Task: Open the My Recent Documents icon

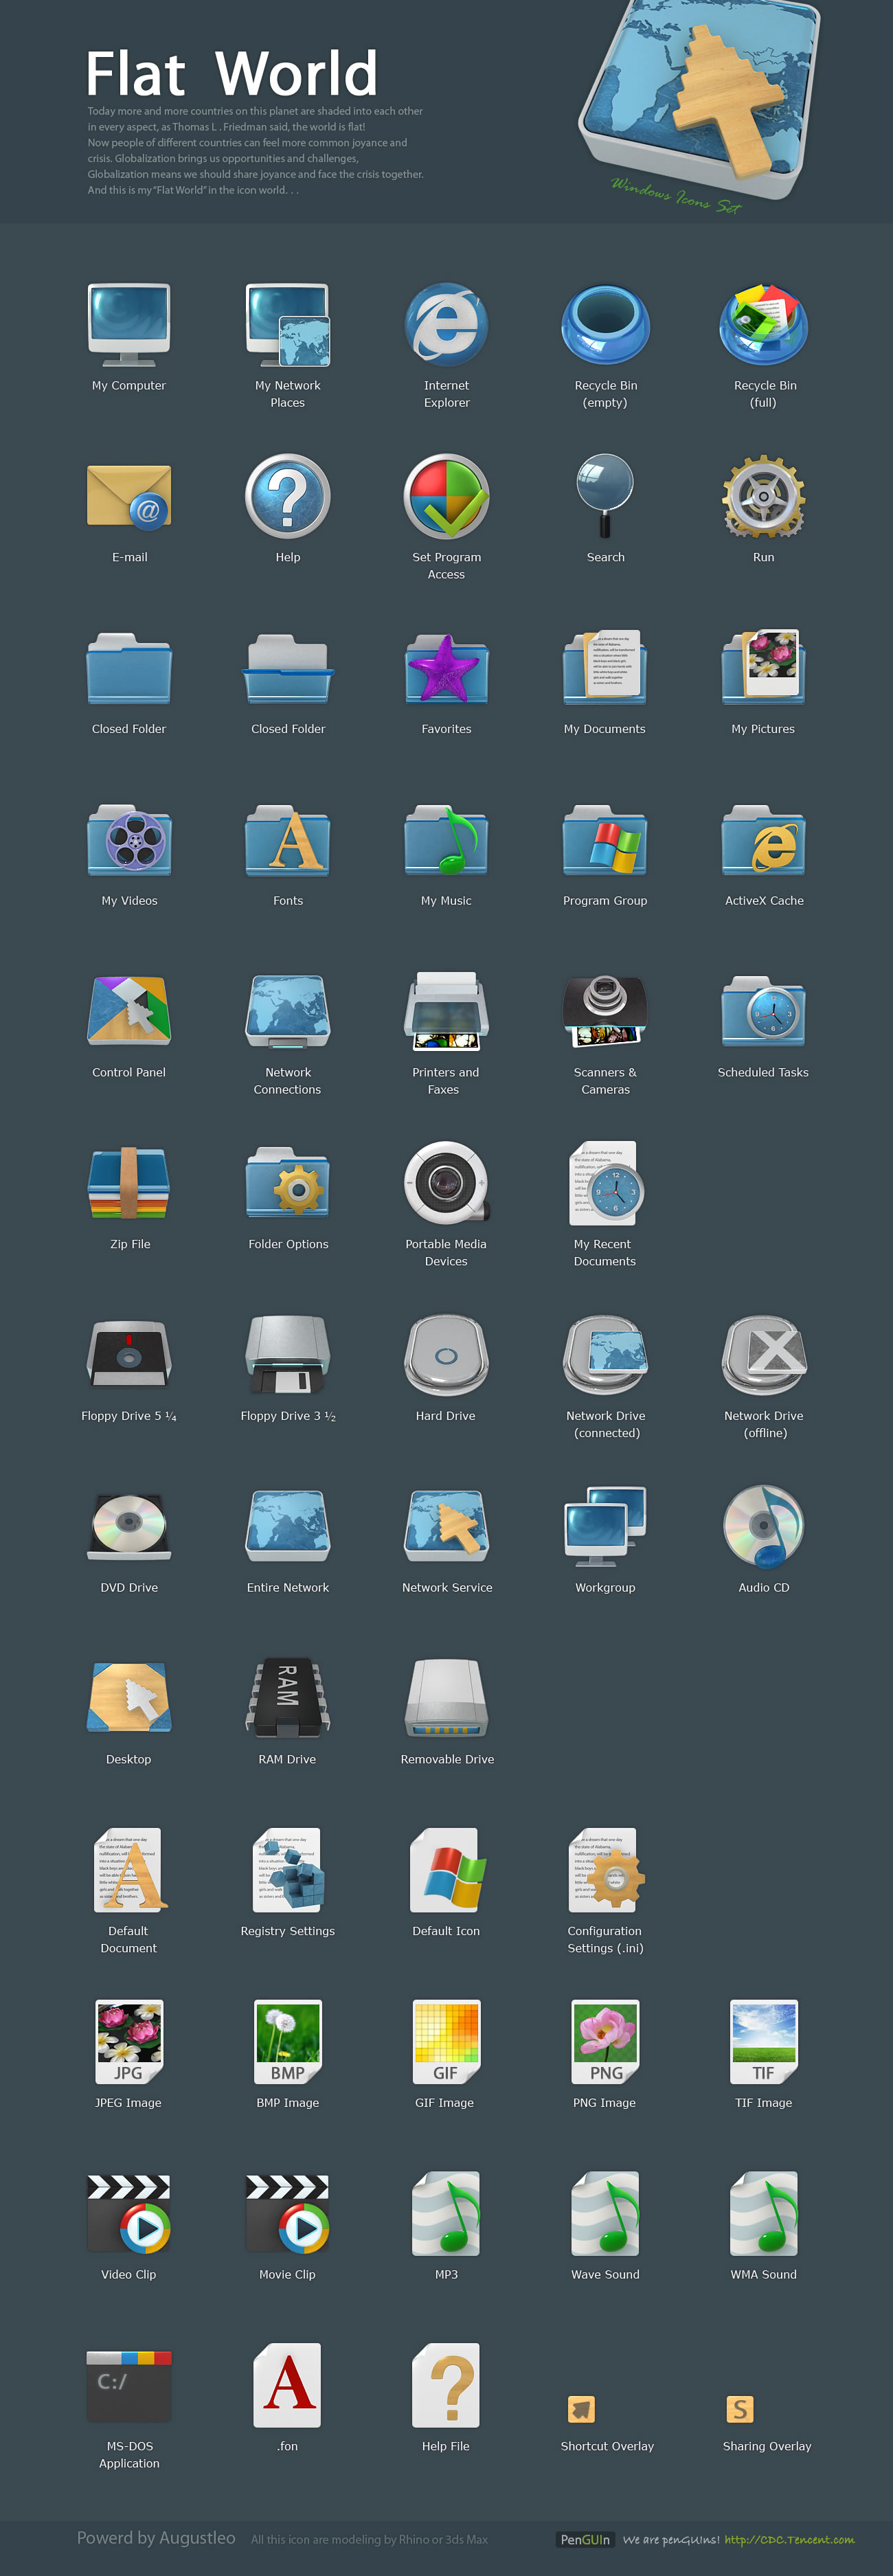Action: (606, 1183)
